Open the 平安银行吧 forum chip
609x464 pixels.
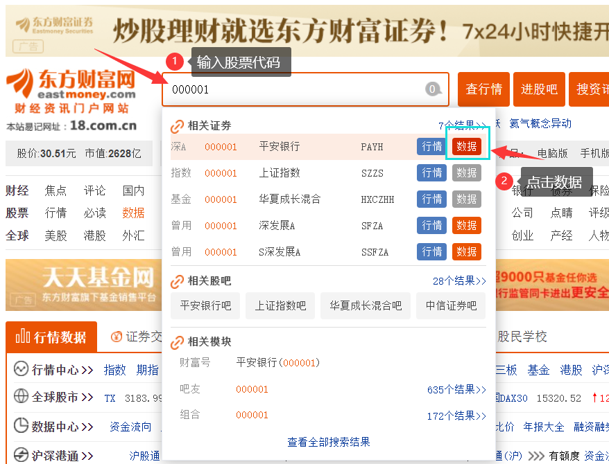(x=205, y=306)
